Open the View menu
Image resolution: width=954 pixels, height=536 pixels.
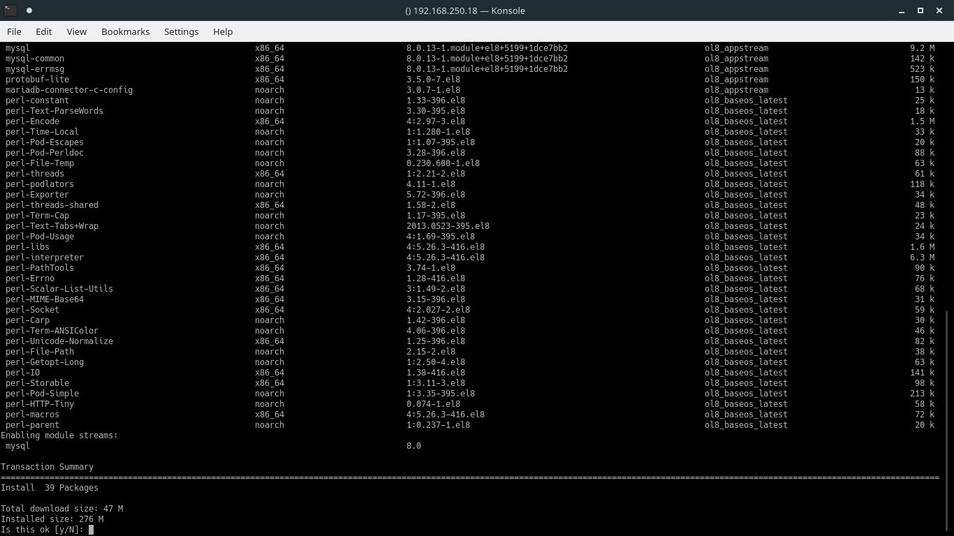click(x=76, y=31)
